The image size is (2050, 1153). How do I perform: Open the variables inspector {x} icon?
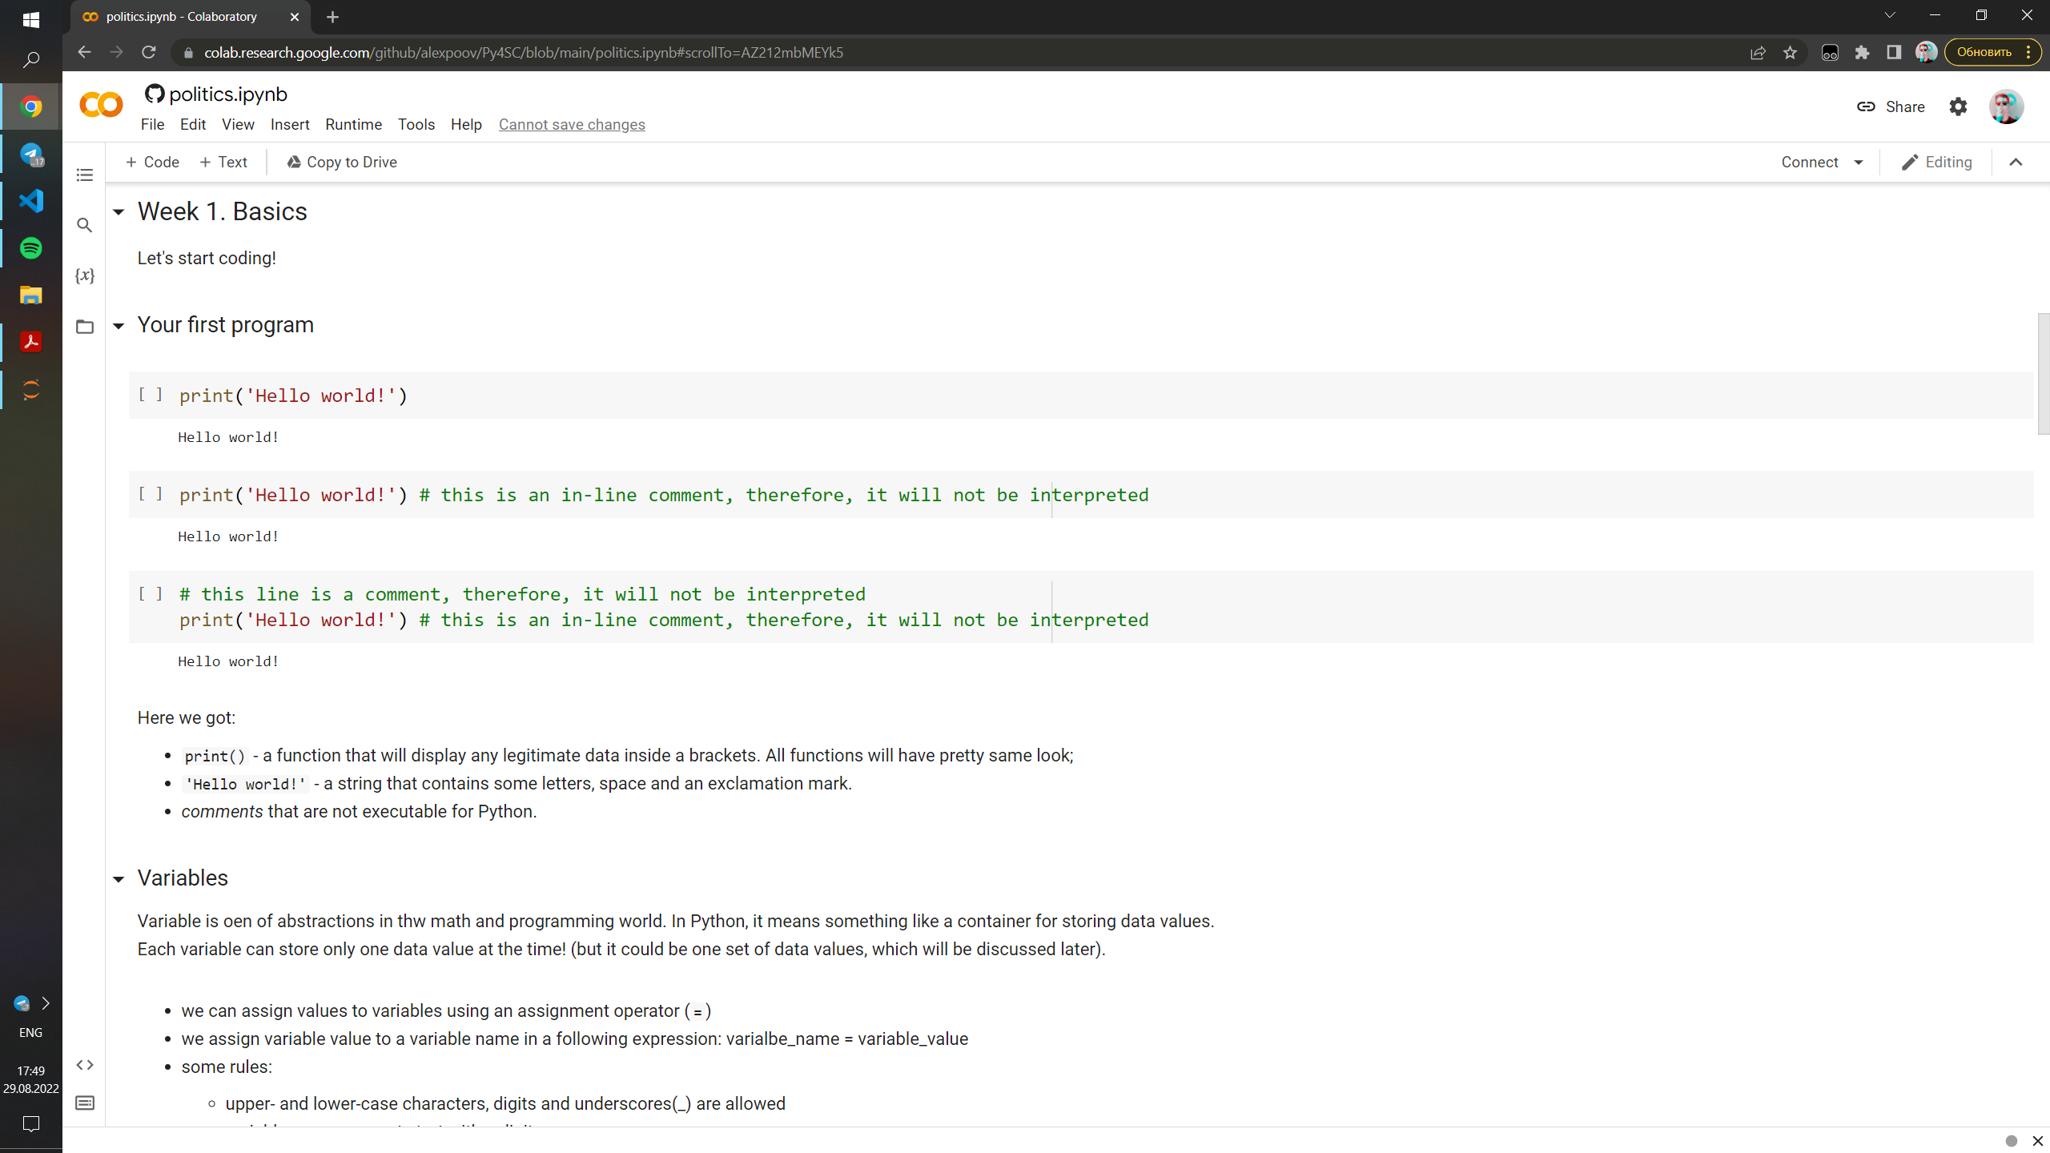point(85,275)
